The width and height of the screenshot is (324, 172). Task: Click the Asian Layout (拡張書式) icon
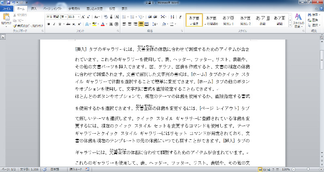pos(163,17)
